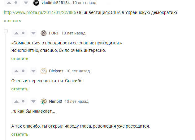Collapse the reply thread with minus box
This screenshot has height=140, width=195.
[6, 32]
